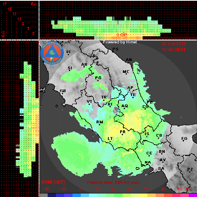This screenshot has width=197, height=197.
Task: Pick the dark navy swatch on color scale
Action: (52, 195)
